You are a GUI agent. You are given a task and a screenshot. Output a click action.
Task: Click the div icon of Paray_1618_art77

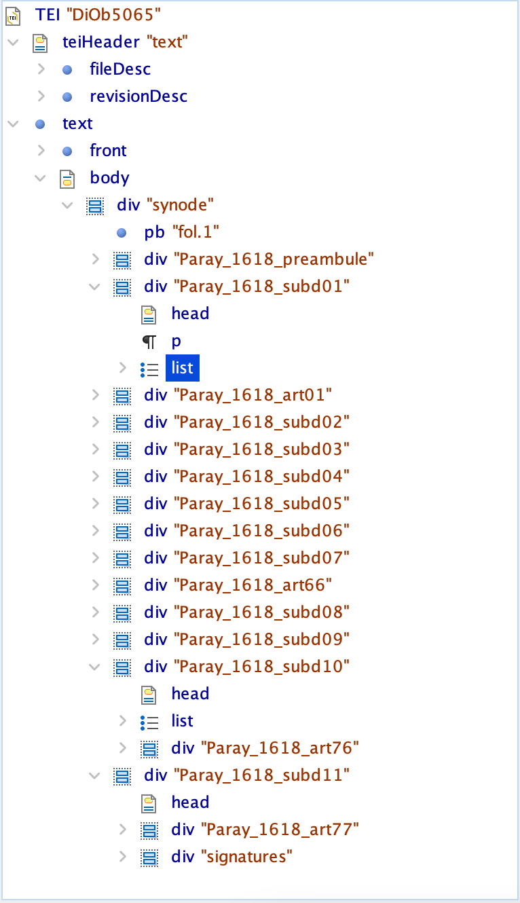pos(149,830)
